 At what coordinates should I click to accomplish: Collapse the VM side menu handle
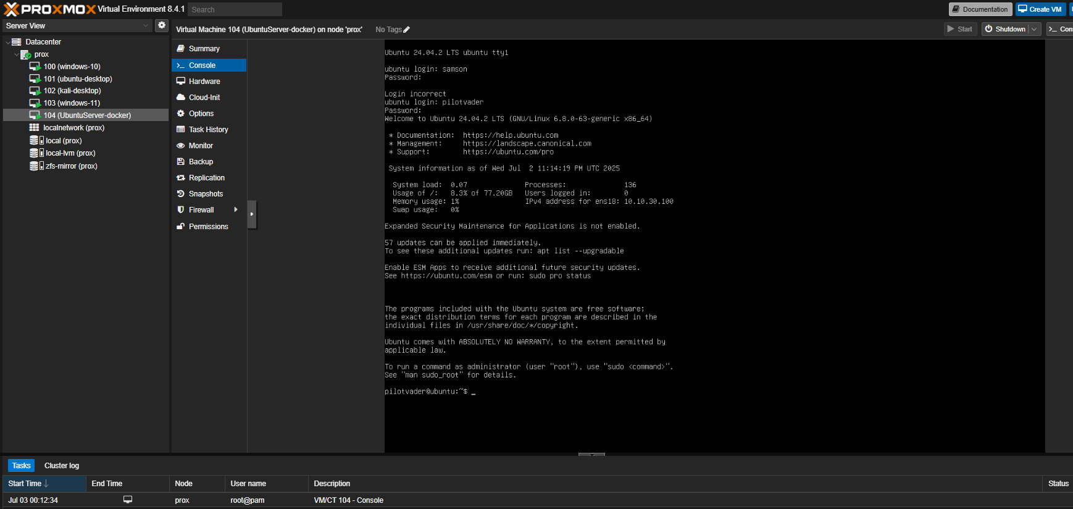[x=252, y=214]
